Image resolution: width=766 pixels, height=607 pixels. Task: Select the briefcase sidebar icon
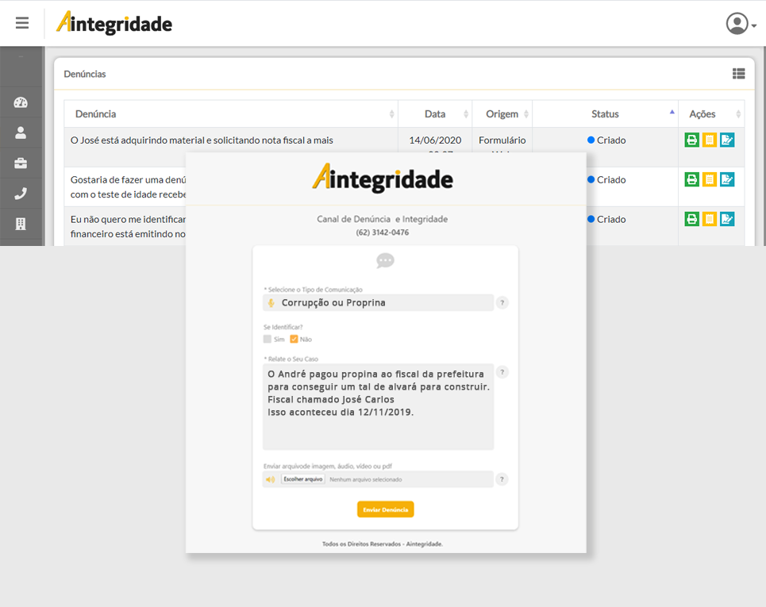[21, 163]
